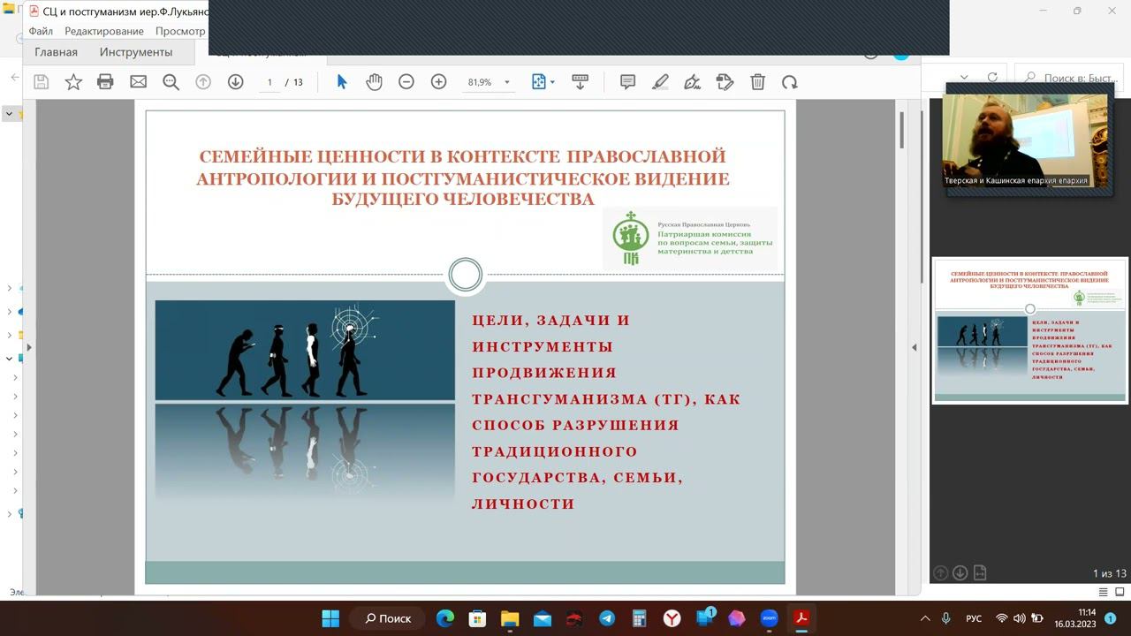The image size is (1131, 636).
Task: Delete page with the trash icon
Action: pos(757,82)
